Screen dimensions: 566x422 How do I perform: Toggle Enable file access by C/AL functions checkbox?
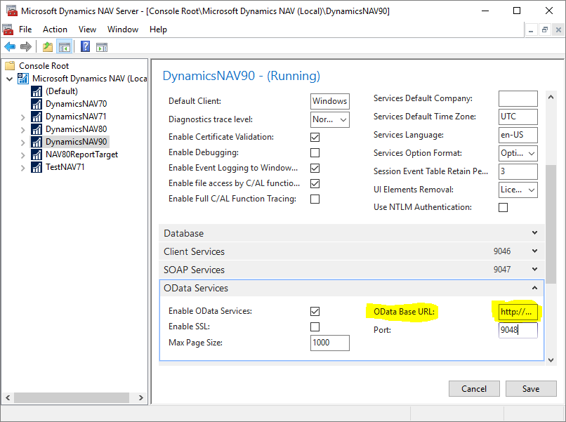[x=315, y=184]
